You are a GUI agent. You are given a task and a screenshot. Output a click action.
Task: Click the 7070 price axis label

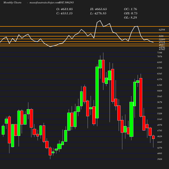[160, 56]
